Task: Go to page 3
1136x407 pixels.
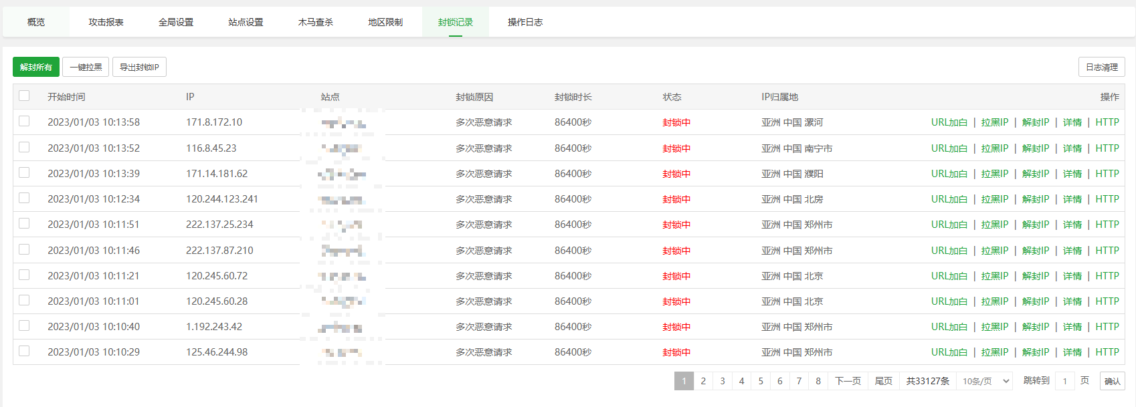Action: [x=723, y=381]
